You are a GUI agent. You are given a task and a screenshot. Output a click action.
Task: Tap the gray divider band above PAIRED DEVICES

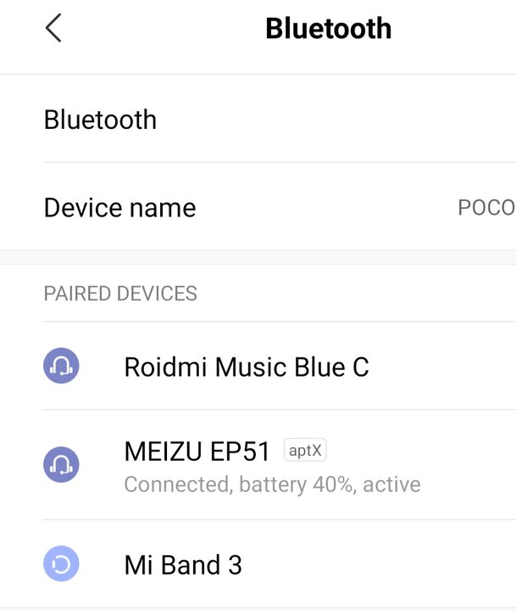tap(258, 257)
